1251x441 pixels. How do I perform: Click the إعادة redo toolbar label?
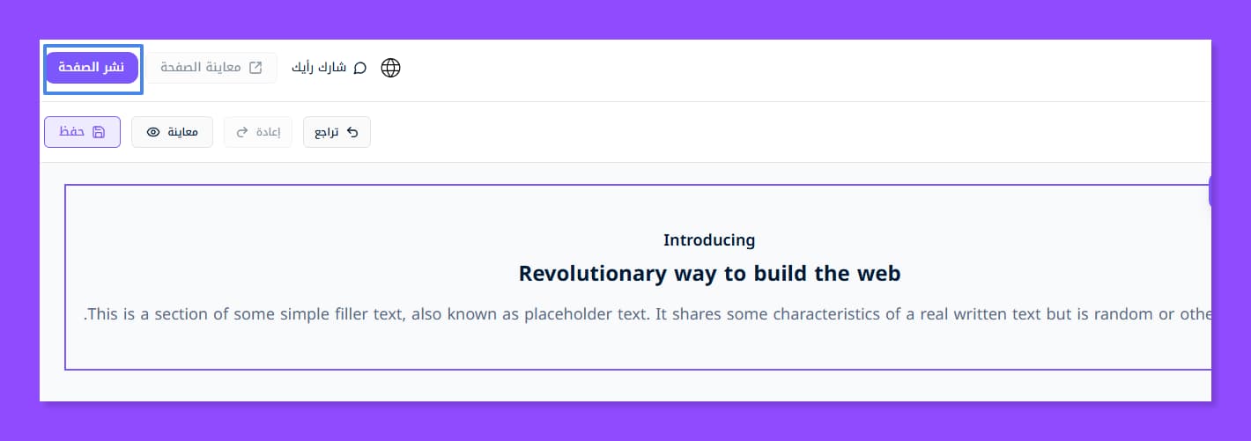[268, 132]
